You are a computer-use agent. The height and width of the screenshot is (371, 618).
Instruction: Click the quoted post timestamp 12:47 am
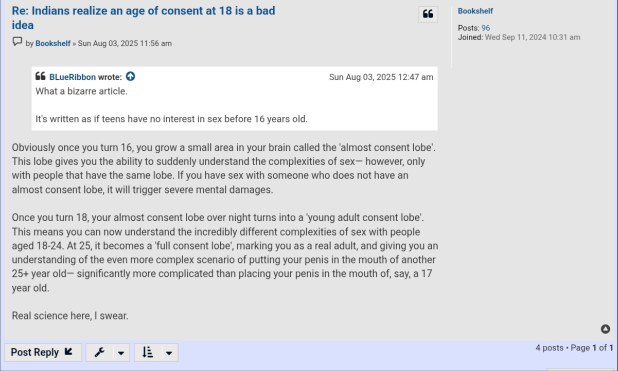(x=381, y=77)
